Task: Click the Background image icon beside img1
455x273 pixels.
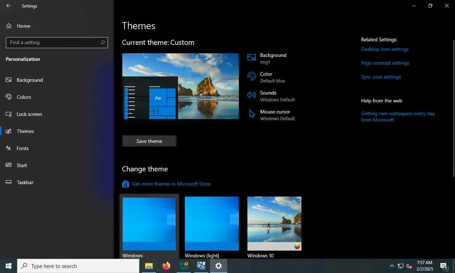Action: (252, 58)
